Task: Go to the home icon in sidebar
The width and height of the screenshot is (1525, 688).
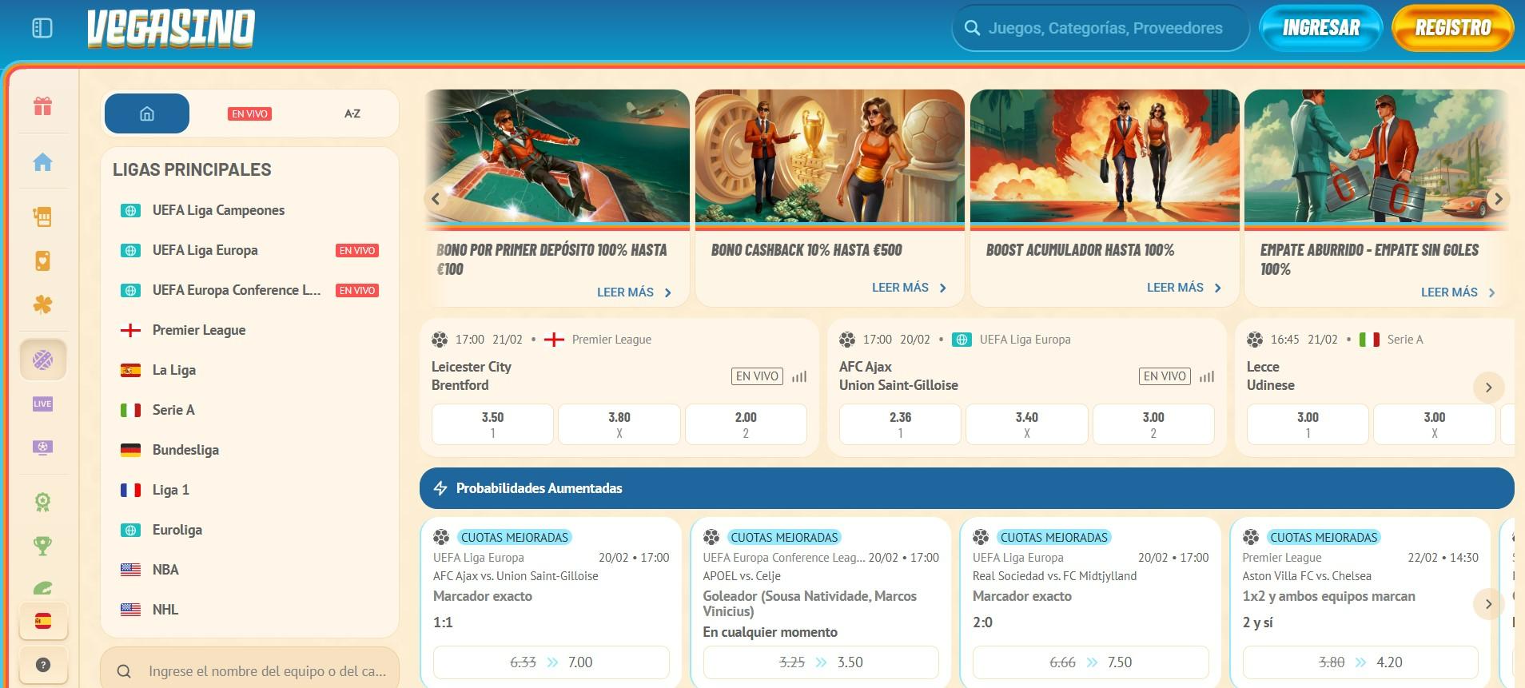Action: (43, 162)
